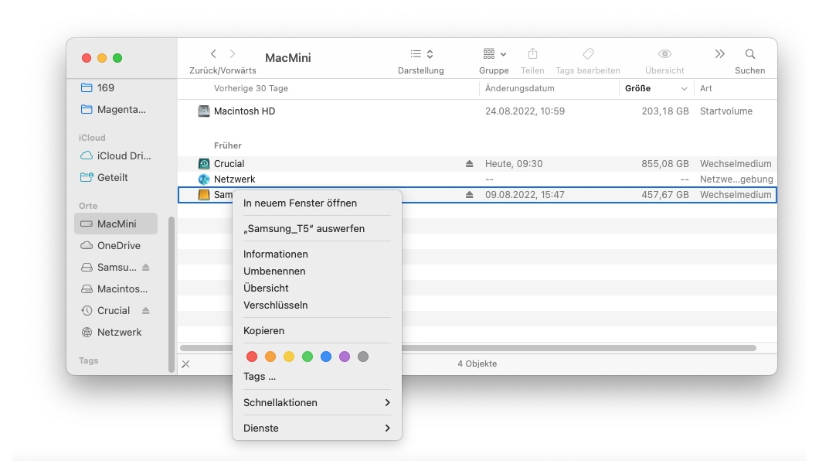This screenshot has width=819, height=461.
Task: Click the Übersicht eye icon
Action: (x=664, y=54)
